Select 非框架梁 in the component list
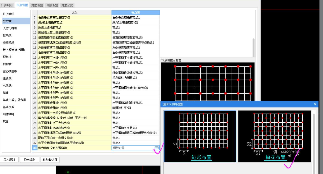The height and width of the screenshot is (174, 323). pyautogui.click(x=16, y=43)
